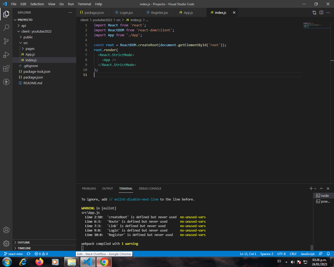Select index.js in the file tree

pos(44,60)
